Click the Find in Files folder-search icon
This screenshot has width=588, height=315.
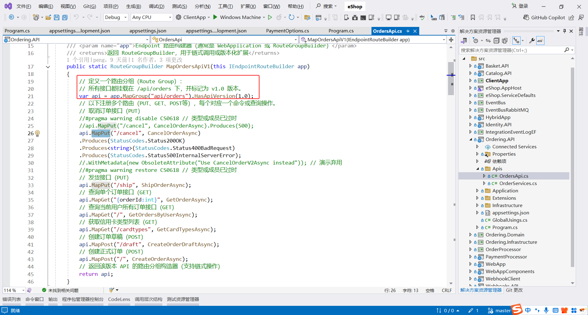pyautogui.click(x=307, y=17)
